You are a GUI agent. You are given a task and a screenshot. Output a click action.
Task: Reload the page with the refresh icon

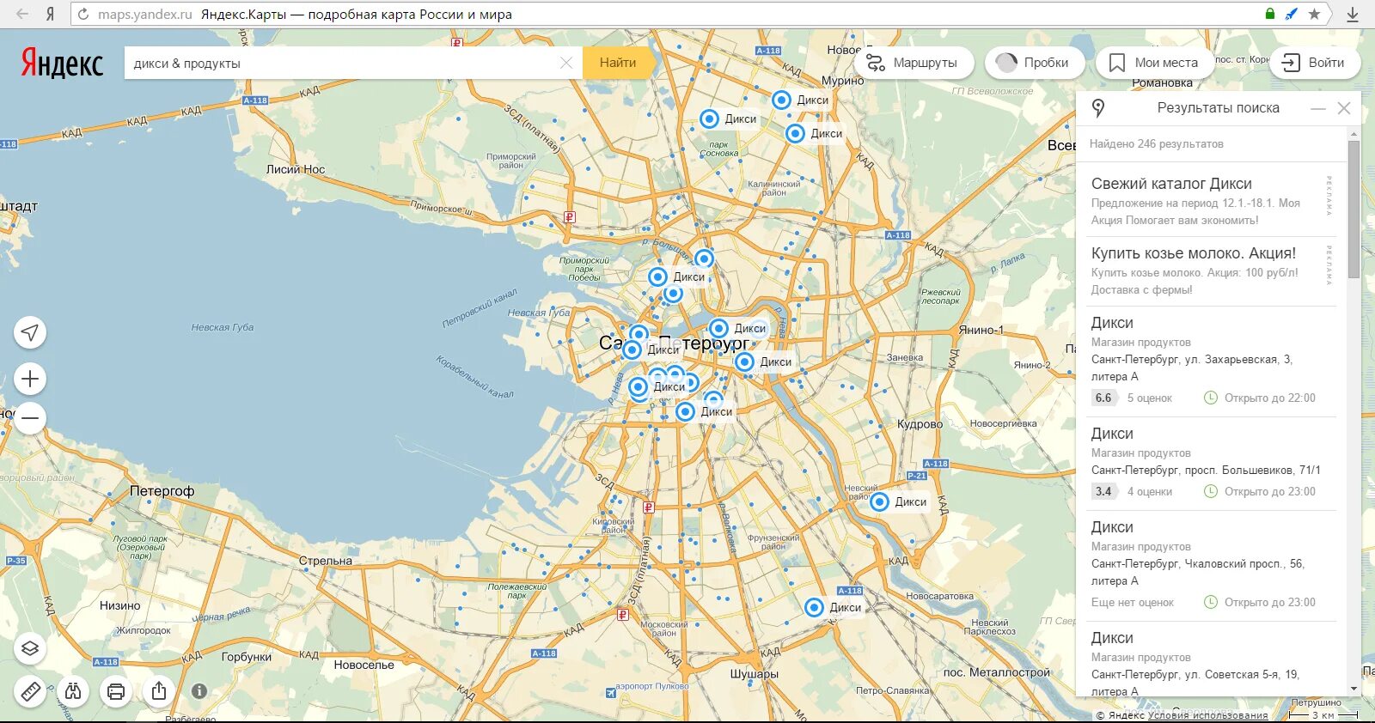pyautogui.click(x=83, y=15)
